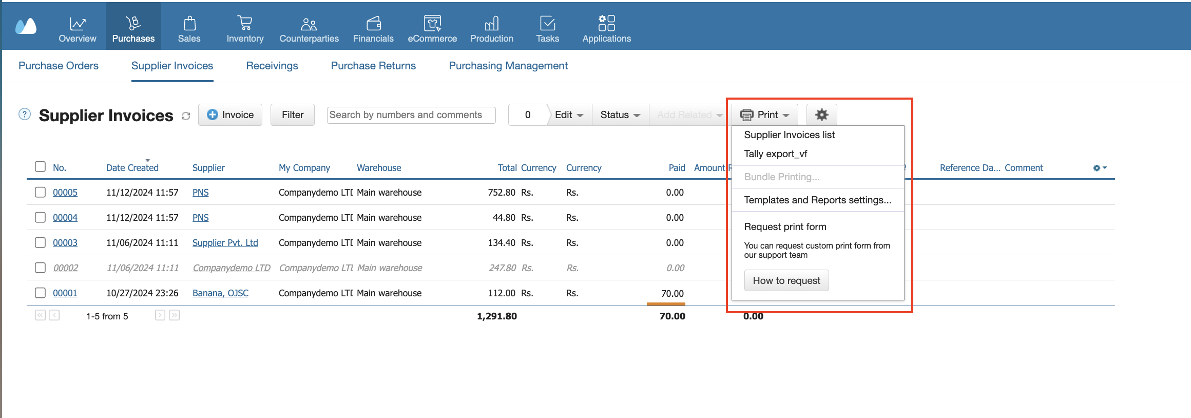Viewport: 1191px width, 418px height.
Task: Sort by the Supplier column header
Action: pyautogui.click(x=208, y=168)
